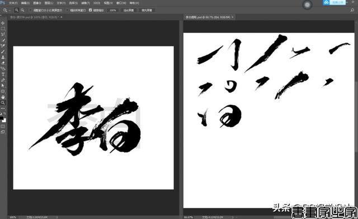Image resolution: width=358 pixels, height=219 pixels.
Task: Click the Photoshop Ps logo icon
Action: tap(2, 2)
